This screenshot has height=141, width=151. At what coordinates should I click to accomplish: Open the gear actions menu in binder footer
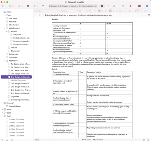tap(12, 140)
